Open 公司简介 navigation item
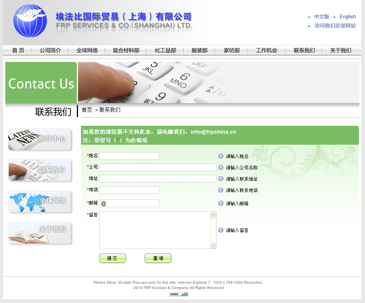 50,50
